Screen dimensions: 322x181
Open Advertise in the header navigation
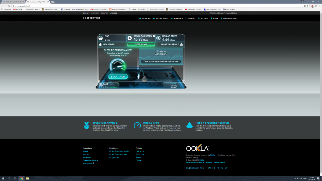pos(145,19)
